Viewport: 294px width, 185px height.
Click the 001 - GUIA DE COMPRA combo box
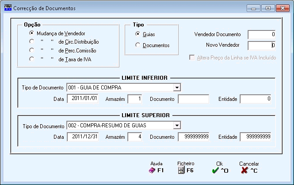coord(123,88)
